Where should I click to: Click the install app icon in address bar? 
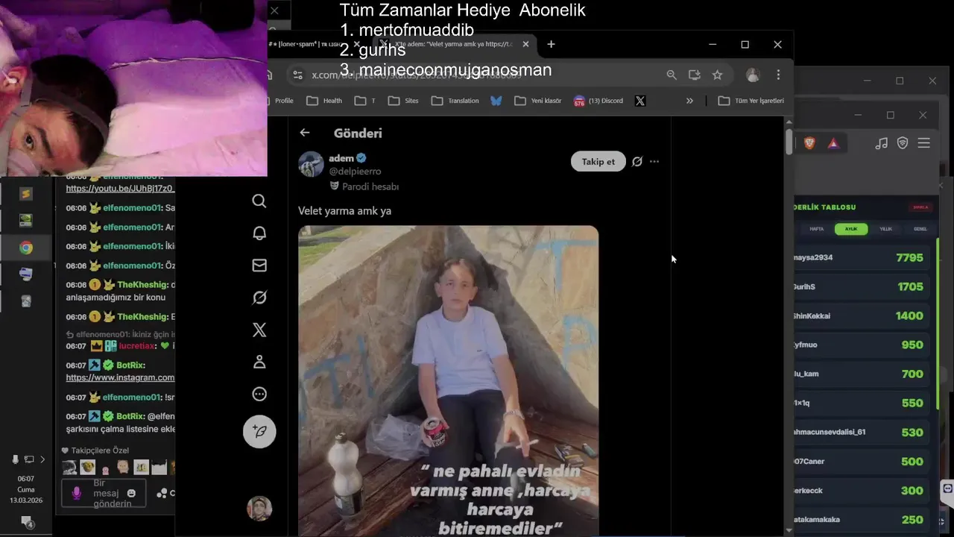pos(695,75)
